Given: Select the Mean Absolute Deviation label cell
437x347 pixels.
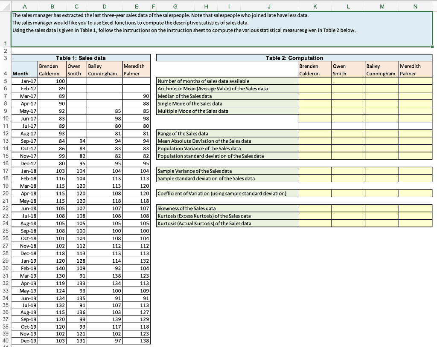Looking at the screenshot, I should pyautogui.click(x=227, y=141).
